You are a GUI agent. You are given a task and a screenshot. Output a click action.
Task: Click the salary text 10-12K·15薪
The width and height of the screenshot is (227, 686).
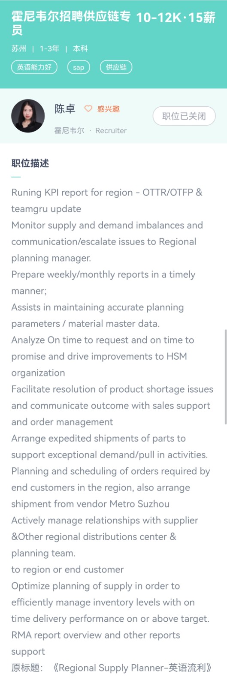click(176, 18)
